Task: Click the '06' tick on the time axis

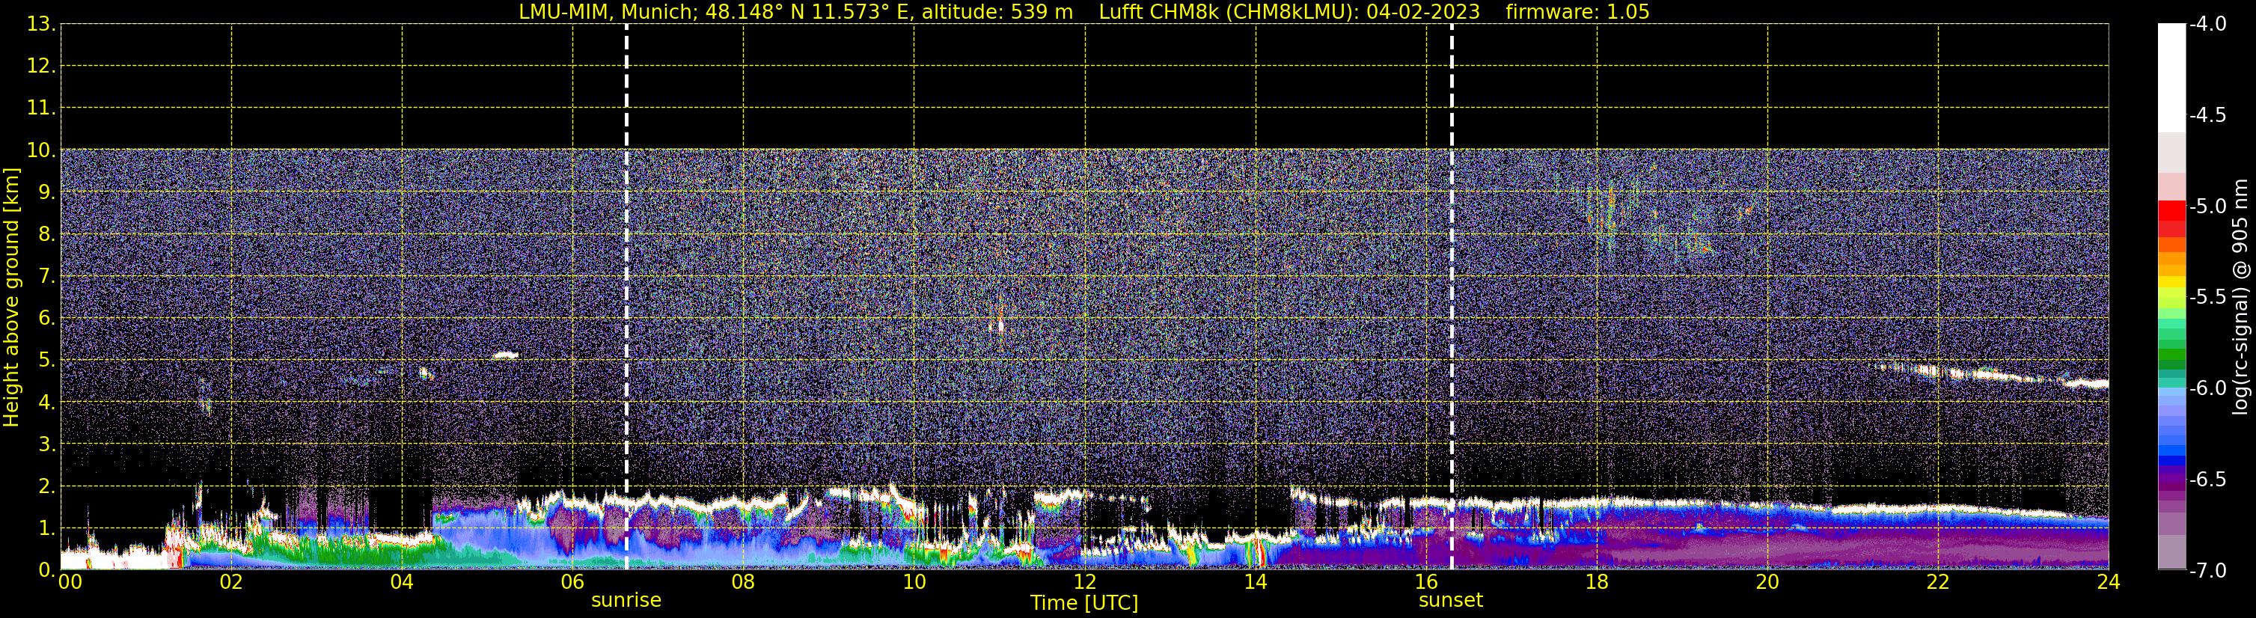Action: pos(572,582)
